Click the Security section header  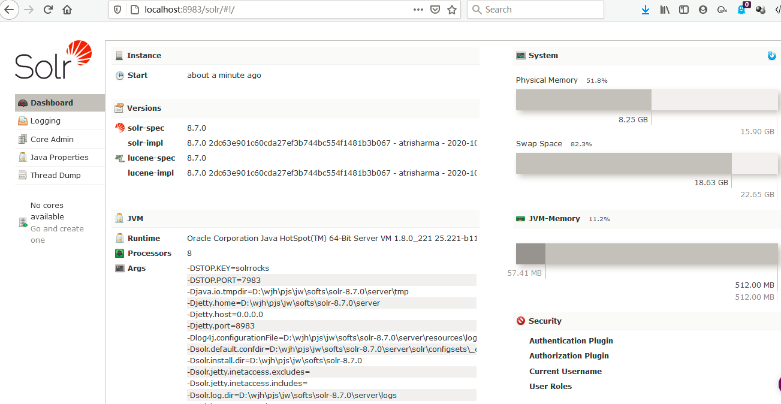tap(647, 321)
